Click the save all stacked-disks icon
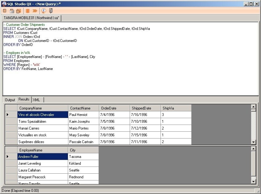Viewport: 261px width, 194px height. coord(18,11)
